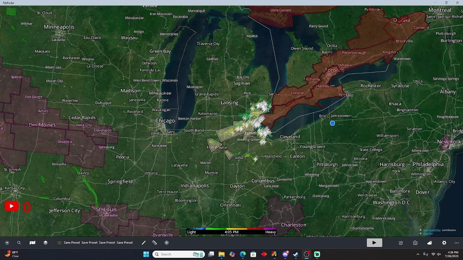Click the Washington D.C. label on map
The height and width of the screenshot is (260, 463).
[x=392, y=203]
